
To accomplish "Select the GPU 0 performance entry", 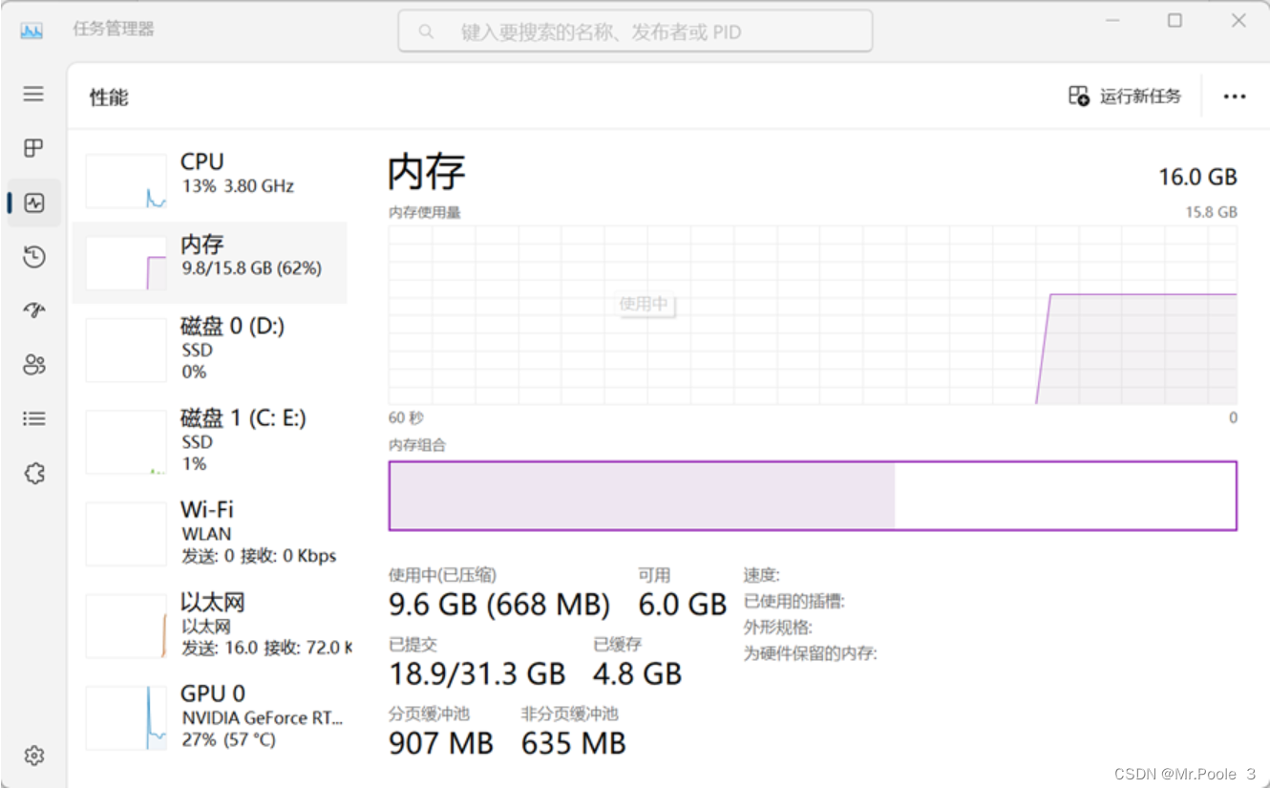I will pyautogui.click(x=210, y=716).
